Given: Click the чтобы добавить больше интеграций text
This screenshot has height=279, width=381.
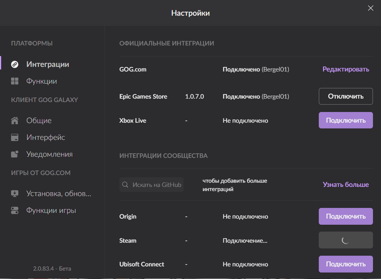Looking at the screenshot, I should tap(235, 185).
